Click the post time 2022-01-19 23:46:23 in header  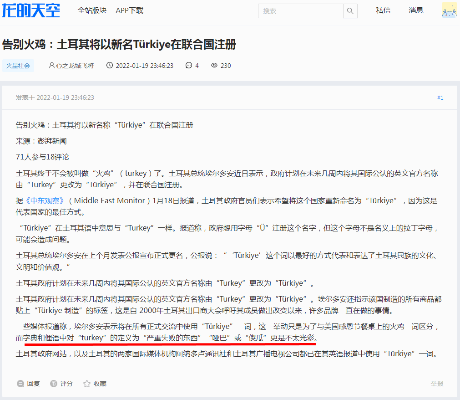tap(145, 66)
